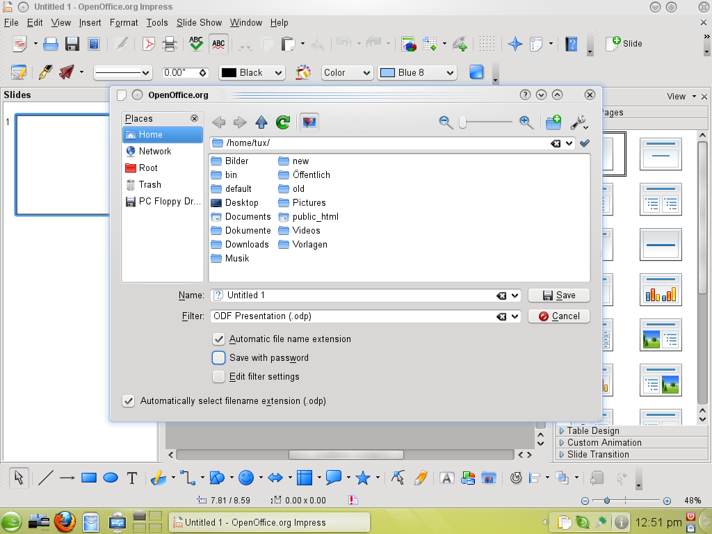
Task: Select the Documents folder
Action: point(241,217)
